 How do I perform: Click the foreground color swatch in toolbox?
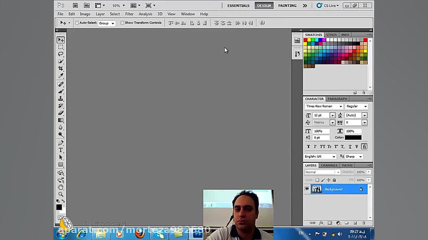59,207
